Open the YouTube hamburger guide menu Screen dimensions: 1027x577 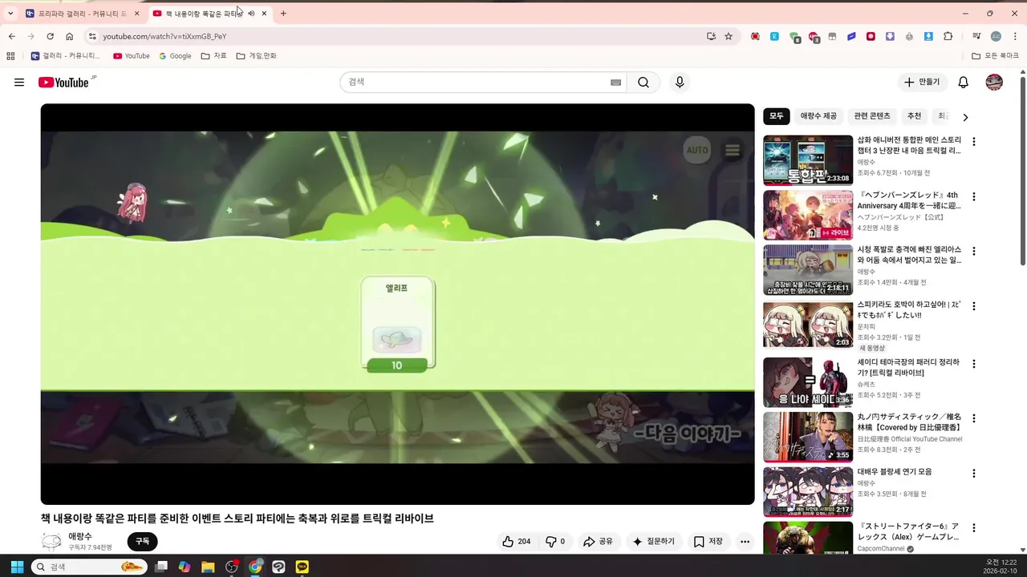[x=19, y=83]
